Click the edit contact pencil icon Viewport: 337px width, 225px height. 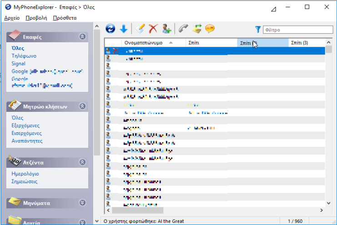(140, 29)
